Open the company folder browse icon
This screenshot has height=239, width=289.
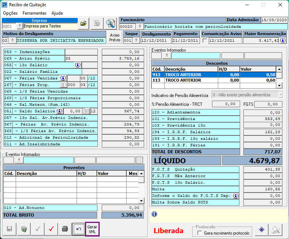(84, 23)
